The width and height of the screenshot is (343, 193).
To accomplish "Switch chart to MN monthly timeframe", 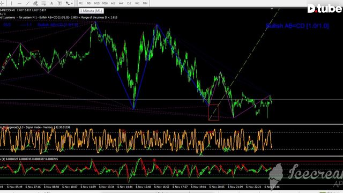I will pos(145,3).
